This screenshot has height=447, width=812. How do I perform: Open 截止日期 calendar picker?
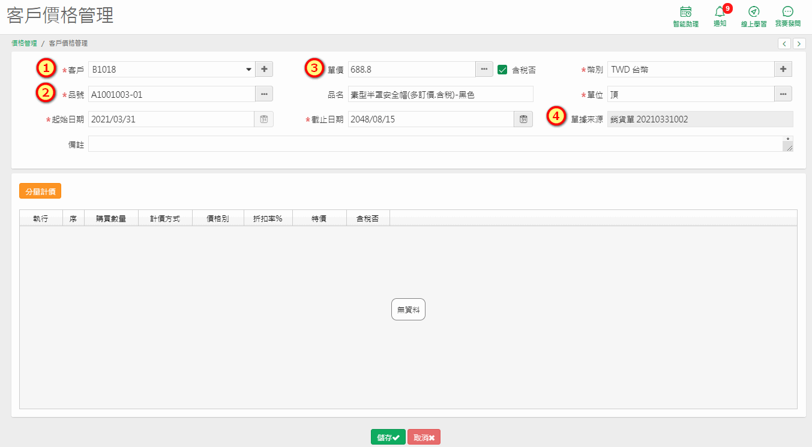coord(523,119)
